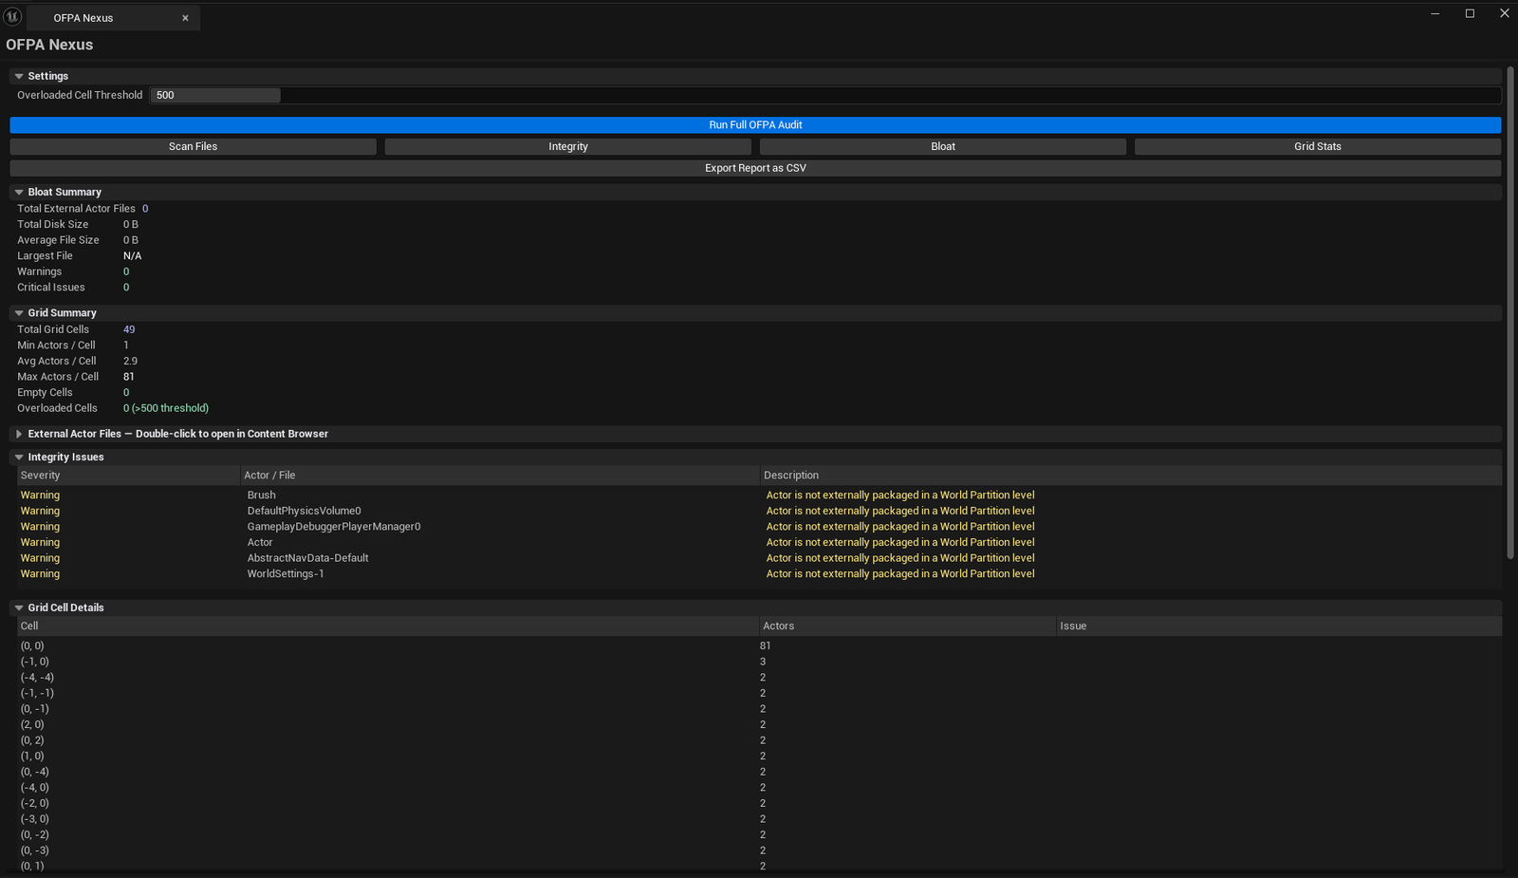Select grid cell (-4, 0) row

point(759,788)
